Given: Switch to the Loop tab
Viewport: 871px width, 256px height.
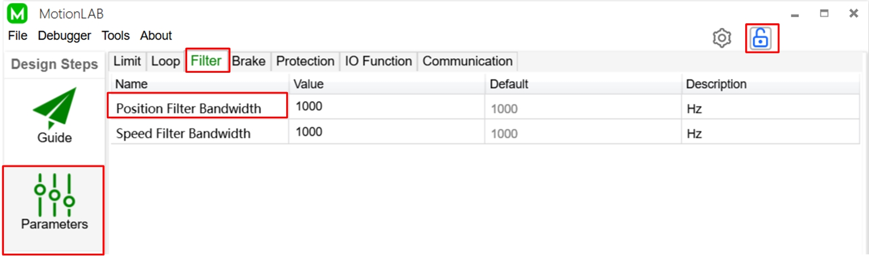Looking at the screenshot, I should click(165, 61).
